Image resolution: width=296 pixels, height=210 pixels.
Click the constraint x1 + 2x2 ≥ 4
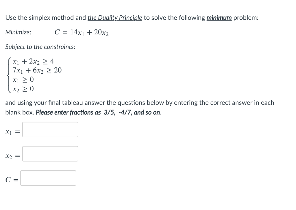(32, 61)
